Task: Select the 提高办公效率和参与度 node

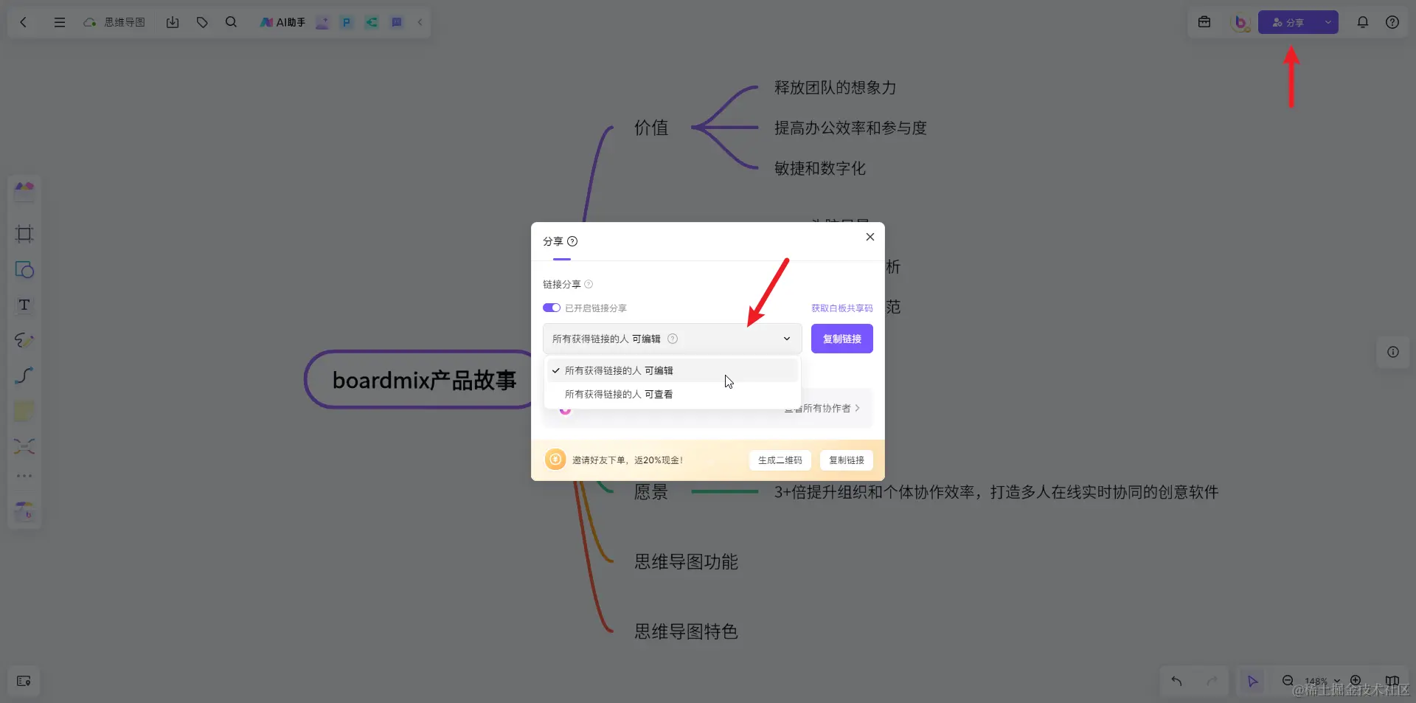Action: point(850,128)
